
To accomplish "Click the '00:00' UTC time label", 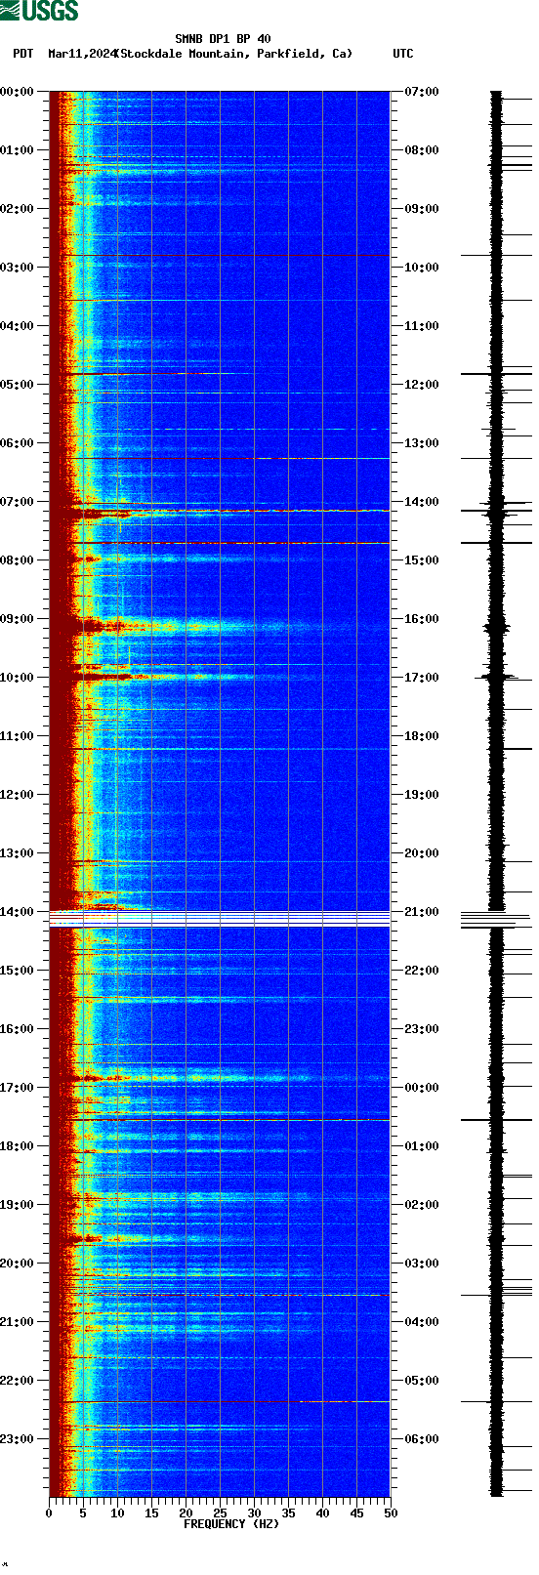I will (422, 1088).
